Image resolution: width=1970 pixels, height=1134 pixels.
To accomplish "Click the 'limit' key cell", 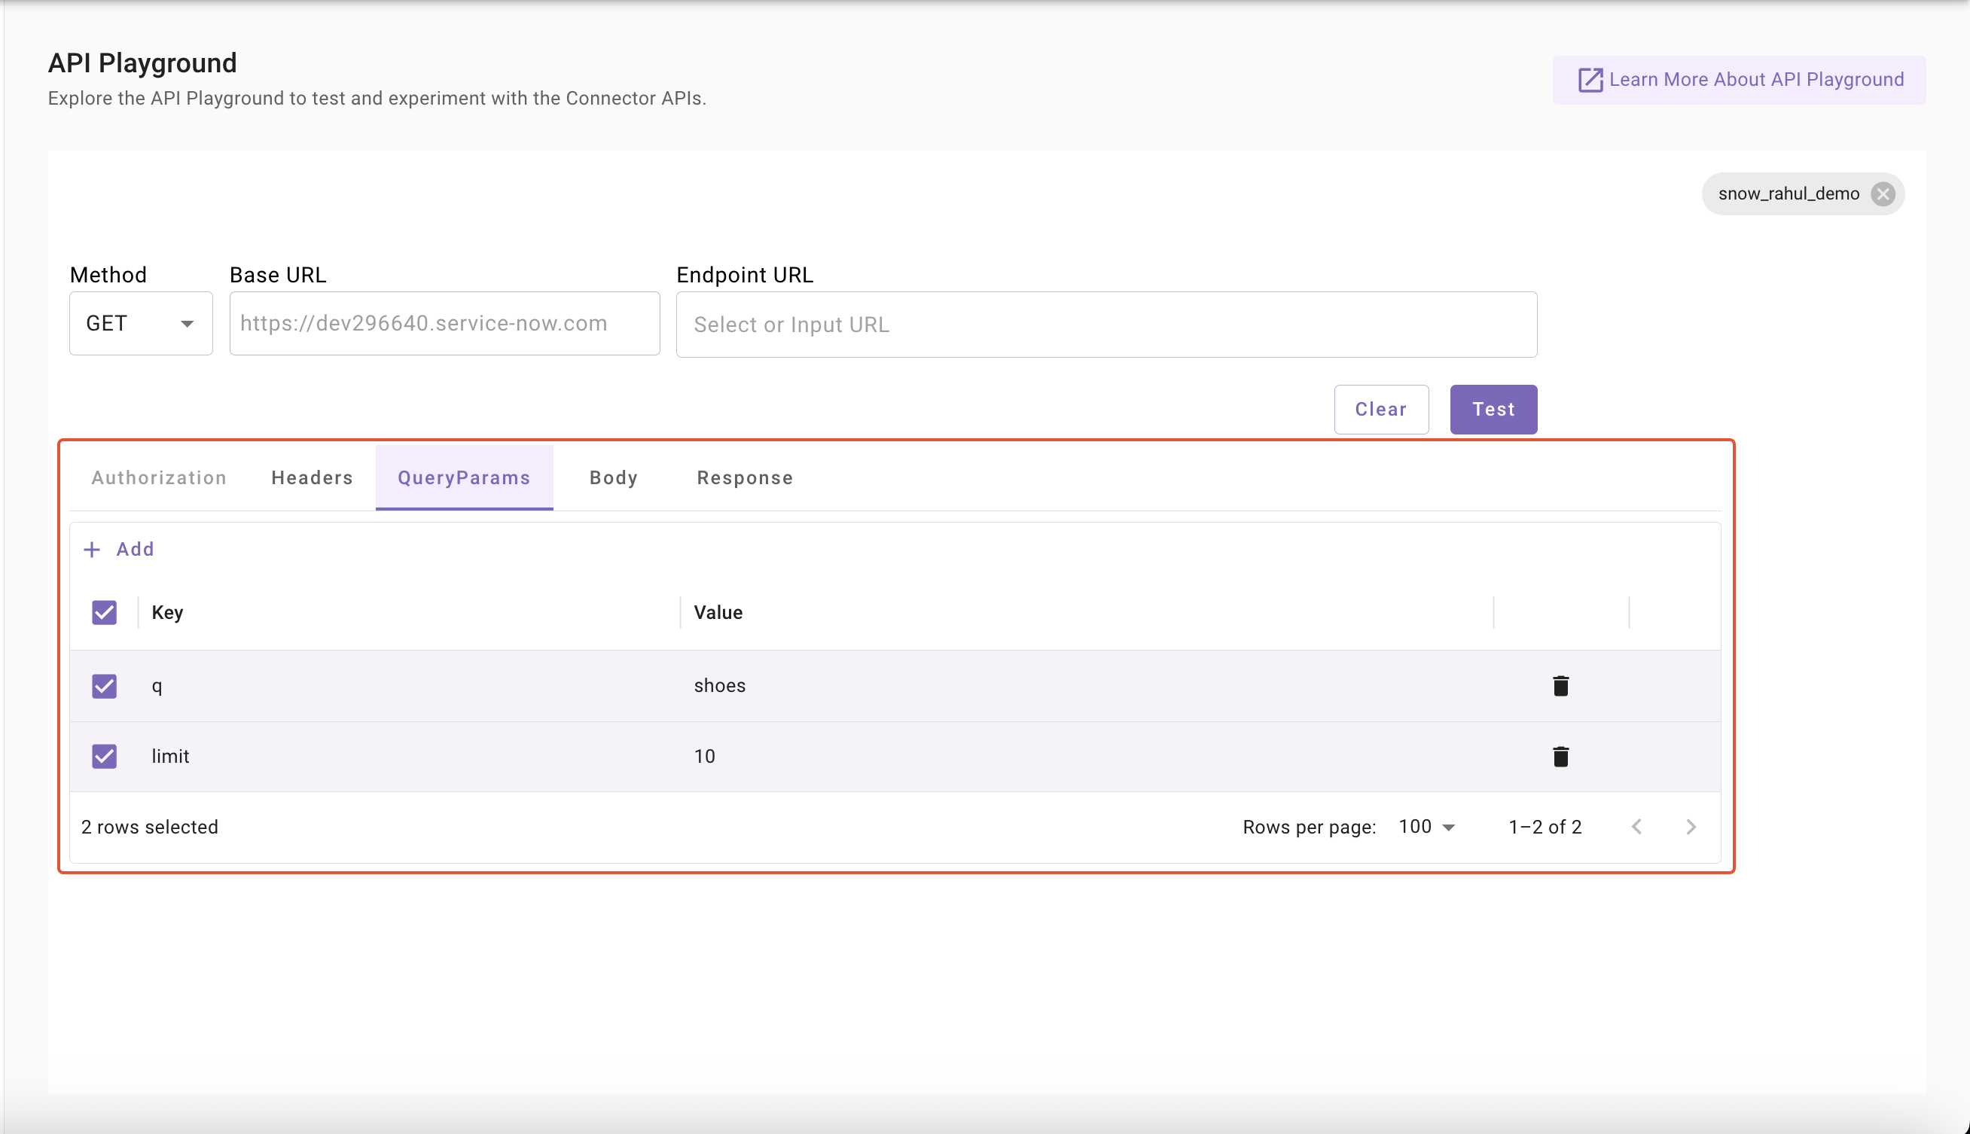I will click(410, 756).
